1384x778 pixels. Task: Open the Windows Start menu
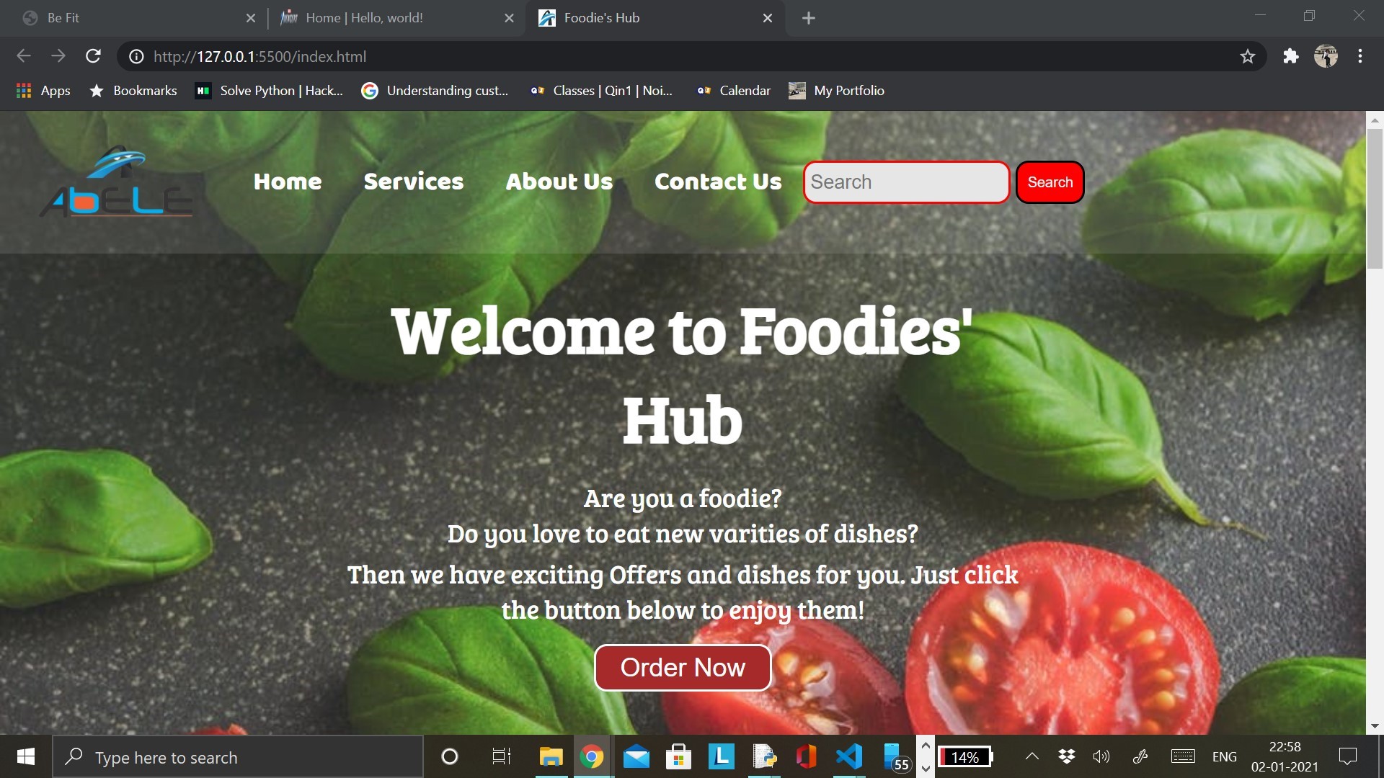pyautogui.click(x=26, y=756)
